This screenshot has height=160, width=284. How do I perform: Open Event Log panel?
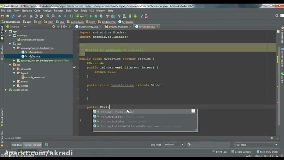219,152
